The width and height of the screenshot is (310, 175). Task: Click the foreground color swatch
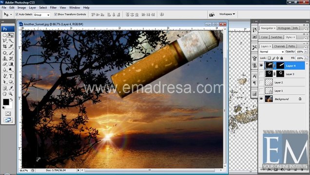pyautogui.click(x=6, y=102)
